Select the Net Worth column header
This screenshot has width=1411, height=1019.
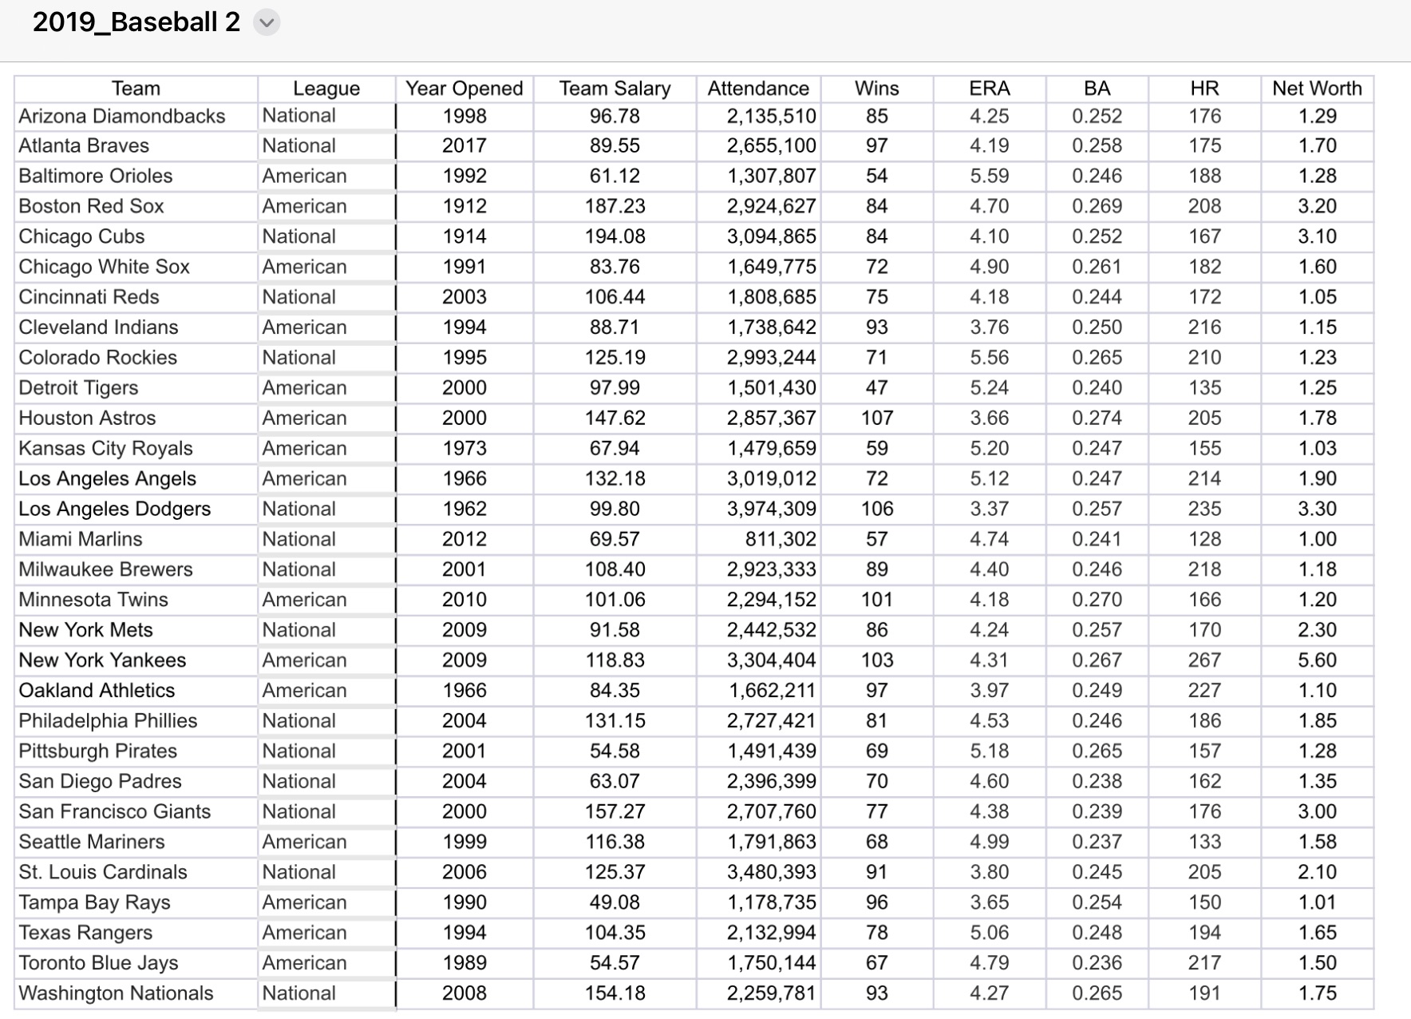(x=1317, y=89)
